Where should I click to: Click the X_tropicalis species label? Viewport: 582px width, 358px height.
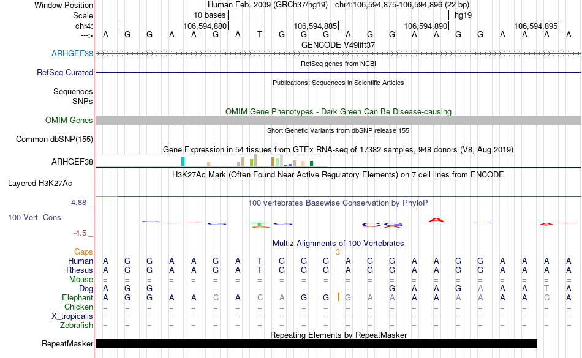pyautogui.click(x=72, y=316)
